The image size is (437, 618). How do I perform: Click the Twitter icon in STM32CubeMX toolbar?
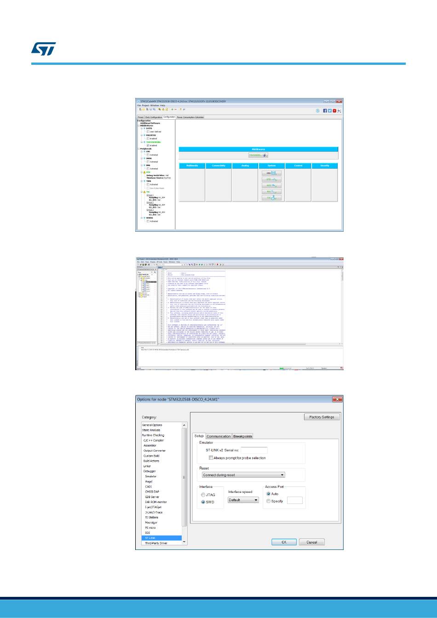click(x=329, y=110)
